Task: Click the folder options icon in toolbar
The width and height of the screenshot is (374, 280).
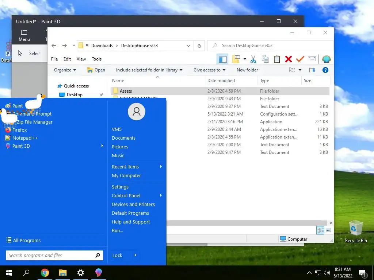Action: (x=236, y=59)
